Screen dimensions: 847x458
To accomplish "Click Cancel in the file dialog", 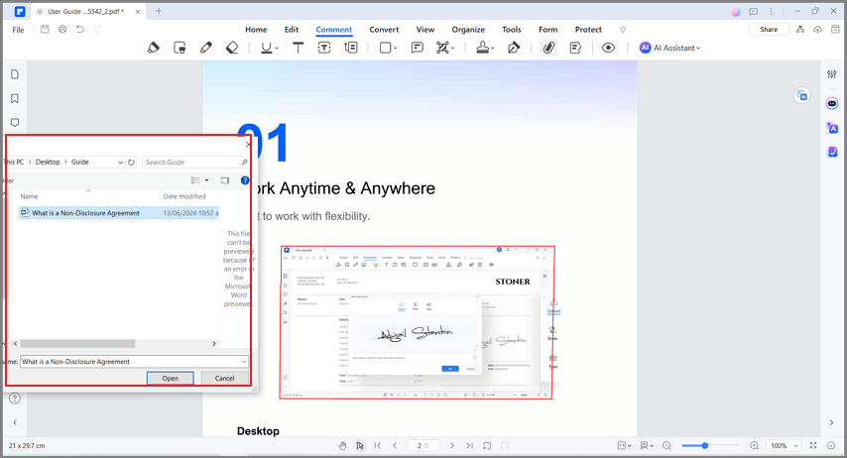I will (x=225, y=378).
